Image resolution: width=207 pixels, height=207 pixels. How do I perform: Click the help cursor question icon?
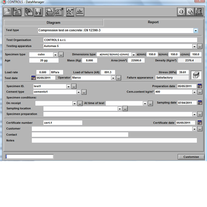point(190,12)
